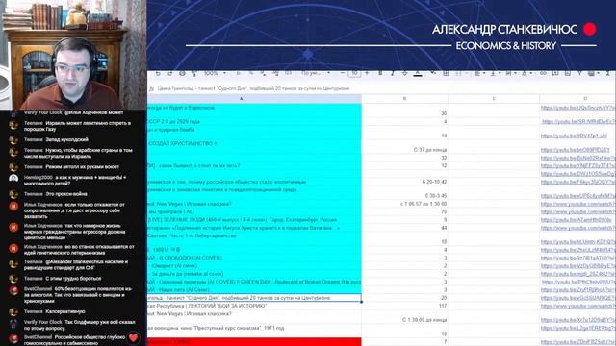Click the insert comment icon
The width and height of the screenshot is (616, 346).
(555, 73)
